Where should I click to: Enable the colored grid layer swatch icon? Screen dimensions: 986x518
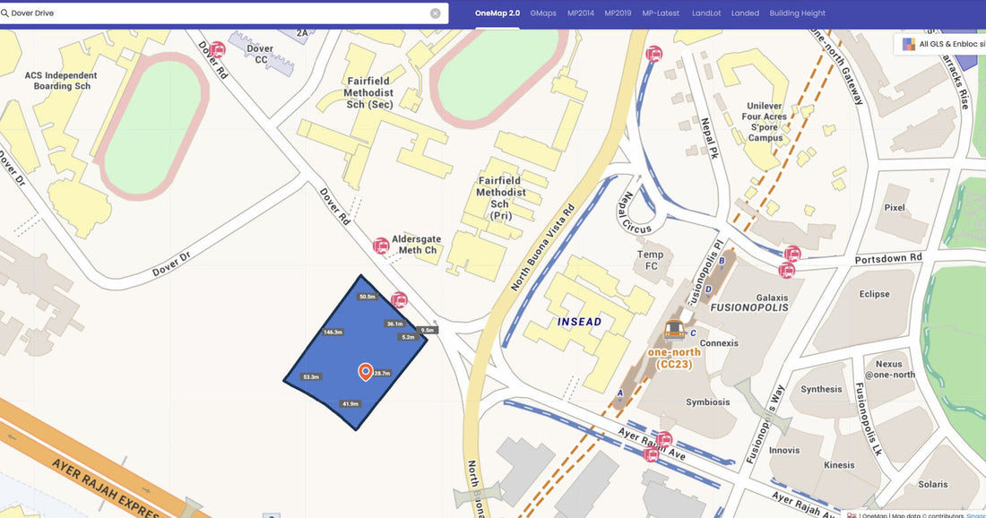[x=907, y=43]
